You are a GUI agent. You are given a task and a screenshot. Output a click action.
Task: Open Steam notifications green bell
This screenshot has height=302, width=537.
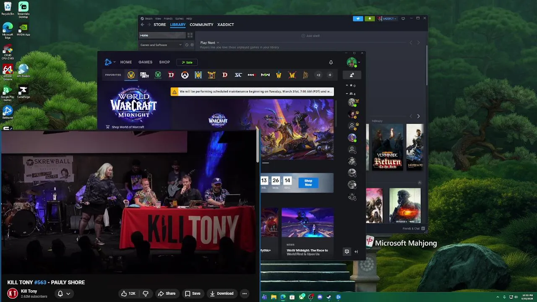point(370,18)
